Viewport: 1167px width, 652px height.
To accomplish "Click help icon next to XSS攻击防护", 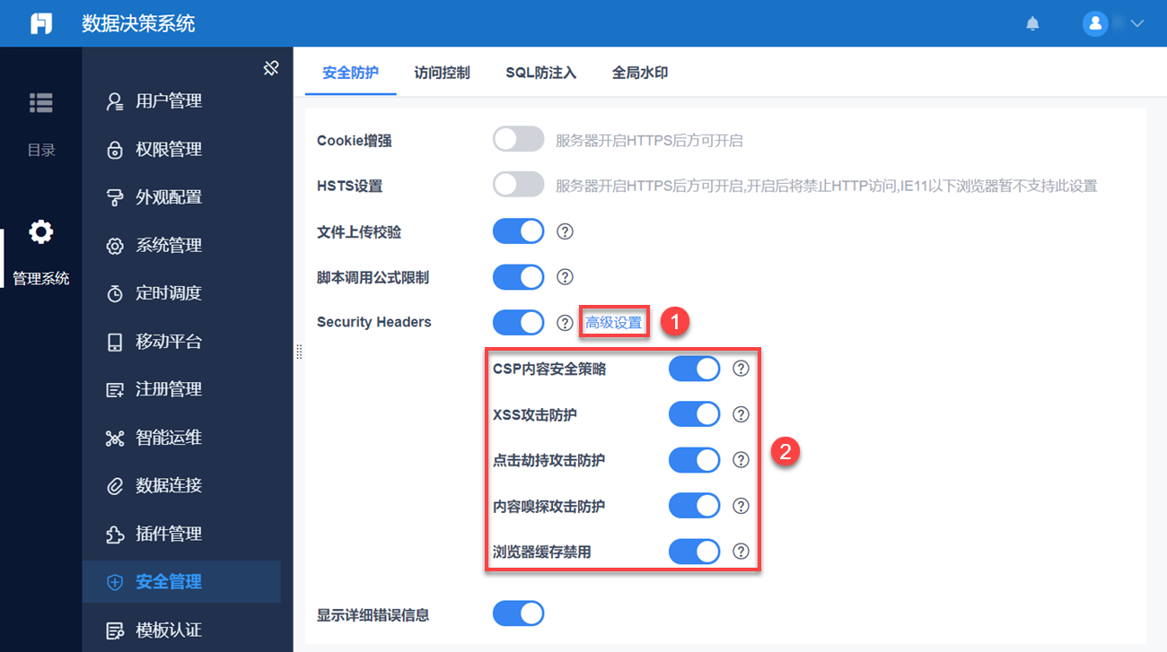I will point(741,414).
